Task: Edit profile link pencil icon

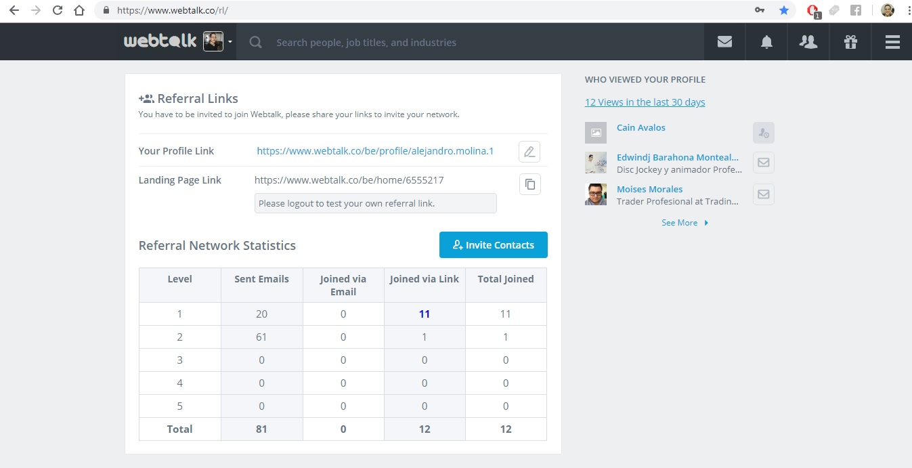Action: coord(529,151)
